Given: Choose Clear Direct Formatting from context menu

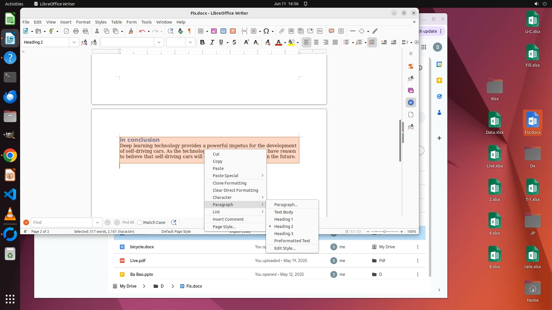Looking at the screenshot, I should (x=235, y=190).
